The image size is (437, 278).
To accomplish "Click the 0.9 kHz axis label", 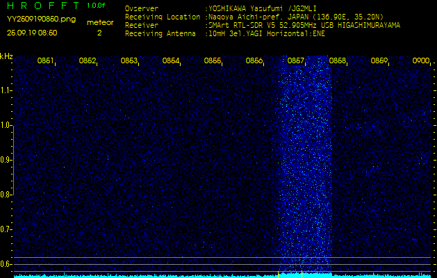I will click(x=6, y=160).
